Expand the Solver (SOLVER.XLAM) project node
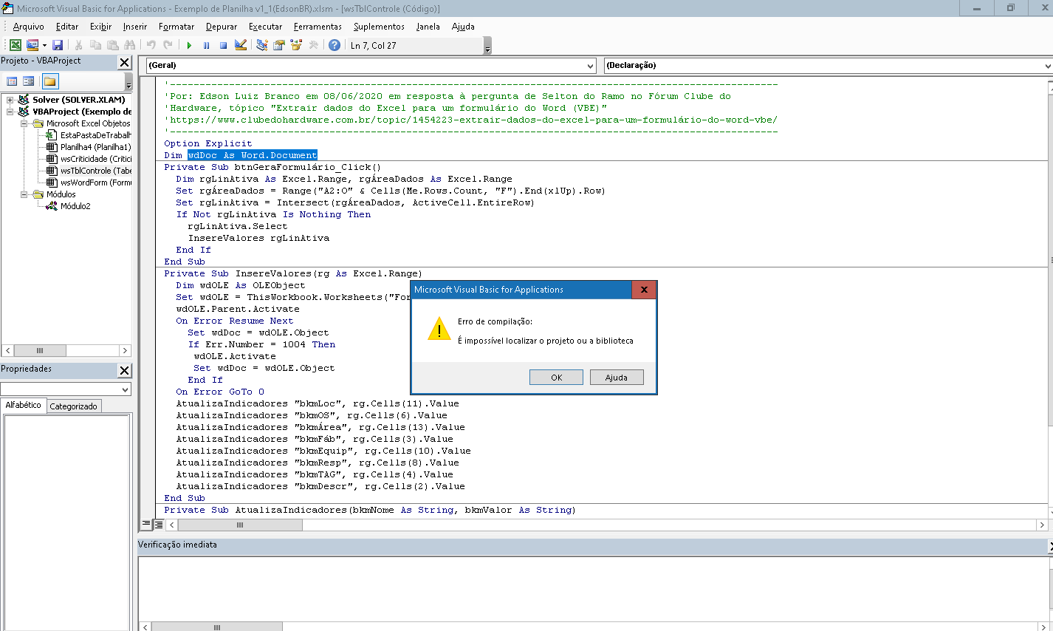1053x631 pixels. (10, 100)
